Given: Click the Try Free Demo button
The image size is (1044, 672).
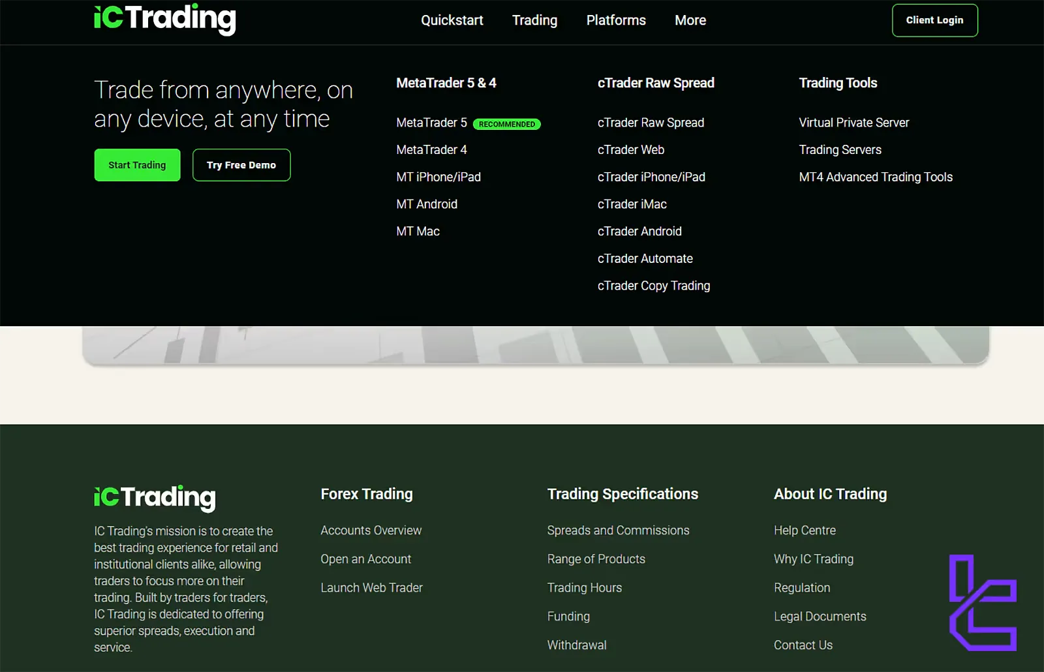Looking at the screenshot, I should 241,165.
